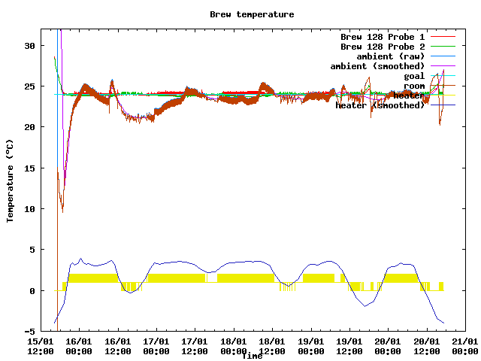This screenshot has height=361, width=481.
Task: Click the y-axis value 5
Action: click(x=32, y=250)
